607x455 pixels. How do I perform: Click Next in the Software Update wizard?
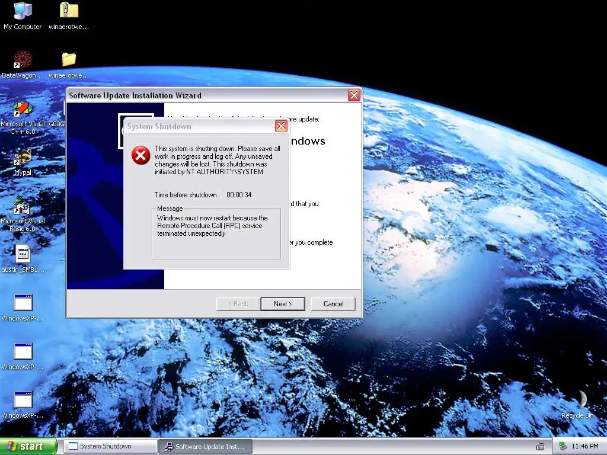pos(283,304)
